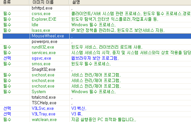The width and height of the screenshot is (191, 122).
Task: Click the IP 보안 정책 description for lsass.exe
Action: click(x=118, y=30)
